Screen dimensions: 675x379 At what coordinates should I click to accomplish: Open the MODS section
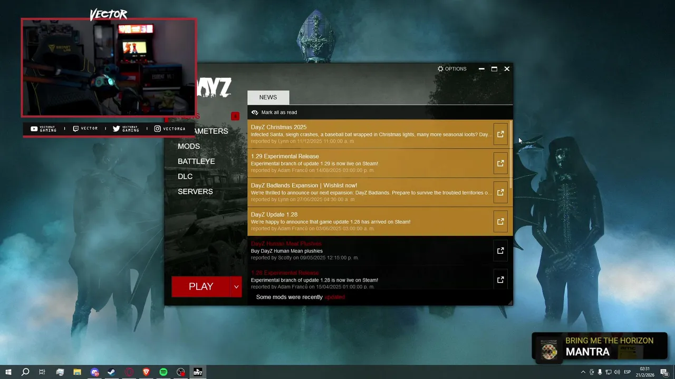coord(189,146)
